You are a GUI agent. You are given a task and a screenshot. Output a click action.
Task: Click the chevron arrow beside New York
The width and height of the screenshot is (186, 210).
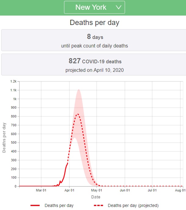pos(119,7)
